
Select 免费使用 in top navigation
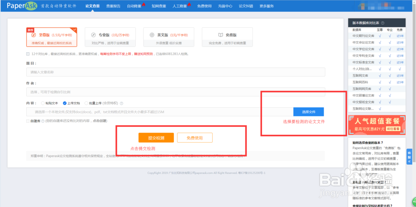click(x=204, y=6)
